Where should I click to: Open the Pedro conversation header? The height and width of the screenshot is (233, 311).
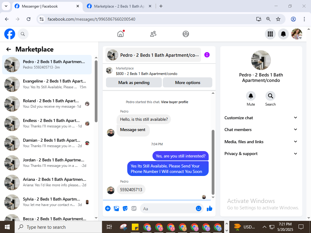153,55
